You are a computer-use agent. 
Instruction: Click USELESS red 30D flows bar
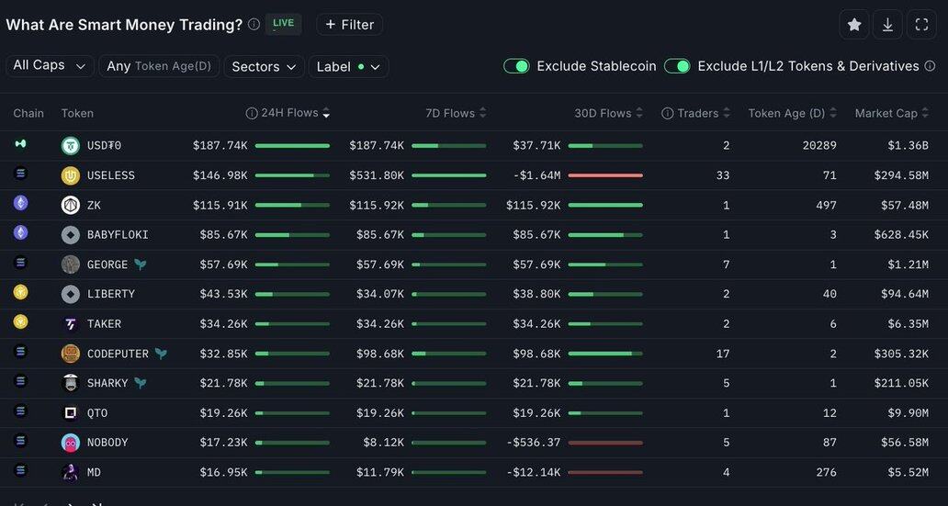click(x=604, y=175)
